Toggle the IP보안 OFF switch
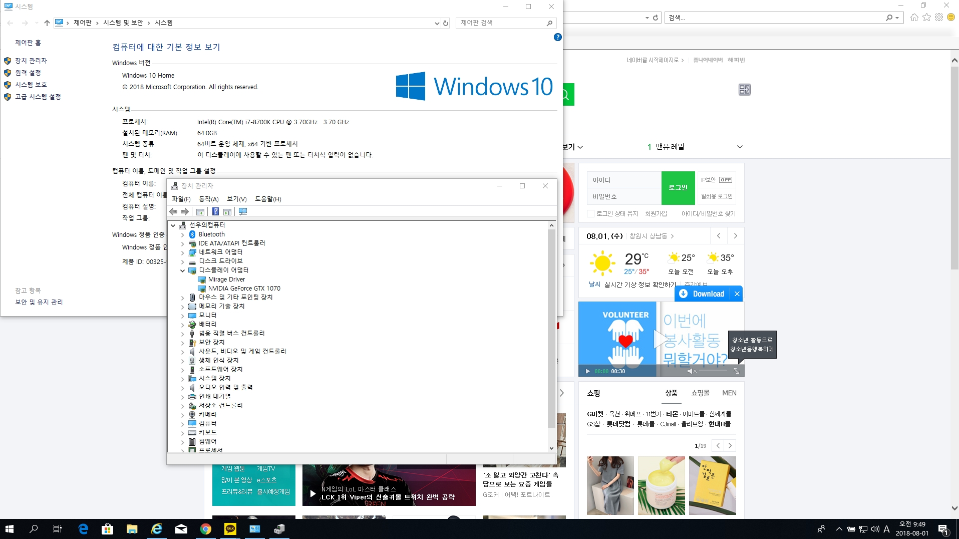This screenshot has height=539, width=959. 726,180
